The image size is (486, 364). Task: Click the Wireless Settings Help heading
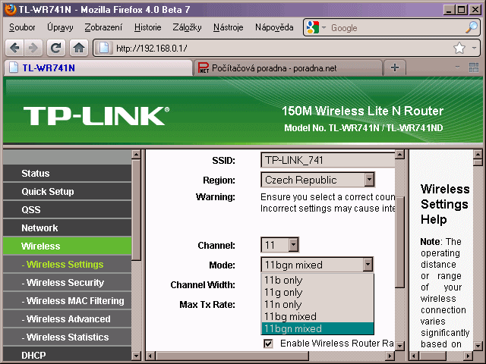pos(445,204)
